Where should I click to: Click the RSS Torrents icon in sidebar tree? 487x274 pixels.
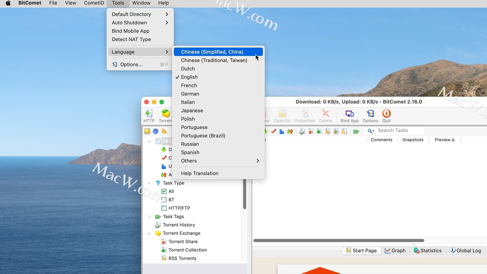coord(164,258)
